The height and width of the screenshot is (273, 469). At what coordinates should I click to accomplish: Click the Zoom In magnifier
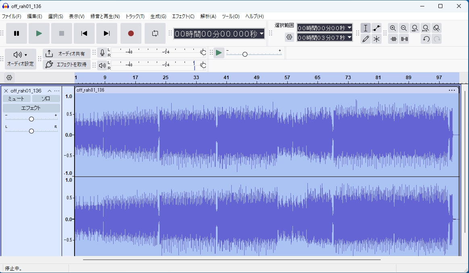click(393, 28)
